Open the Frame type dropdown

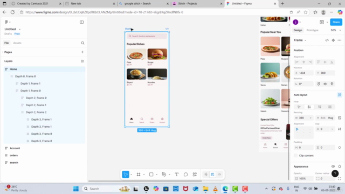coord(305,40)
